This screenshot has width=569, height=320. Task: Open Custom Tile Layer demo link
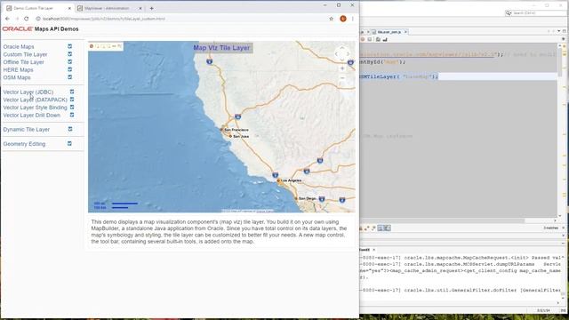pyautogui.click(x=25, y=54)
